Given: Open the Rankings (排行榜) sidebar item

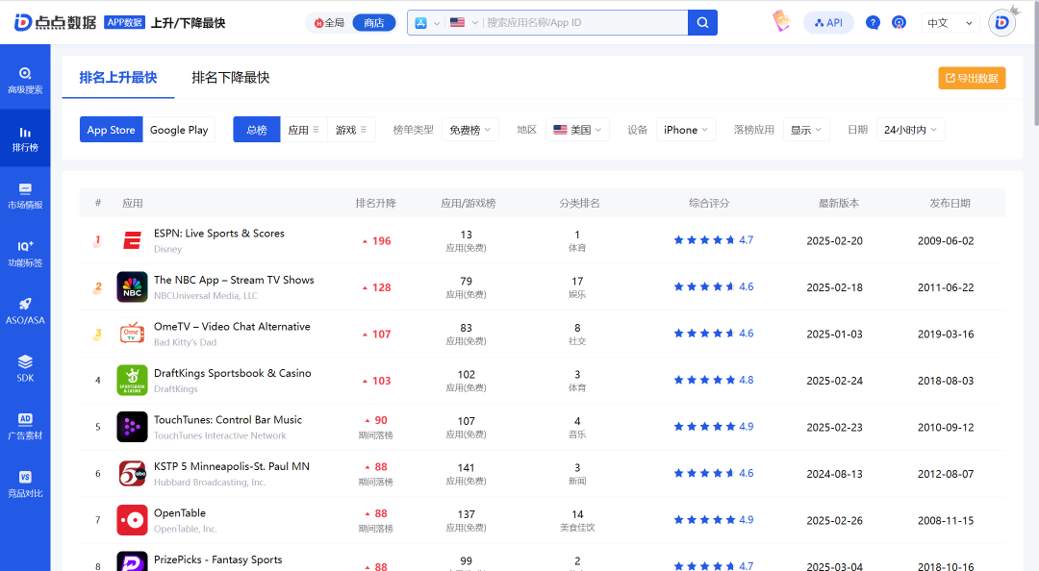Looking at the screenshot, I should coord(25,139).
